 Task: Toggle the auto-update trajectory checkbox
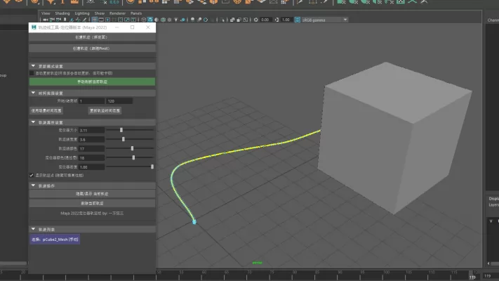coord(32,73)
